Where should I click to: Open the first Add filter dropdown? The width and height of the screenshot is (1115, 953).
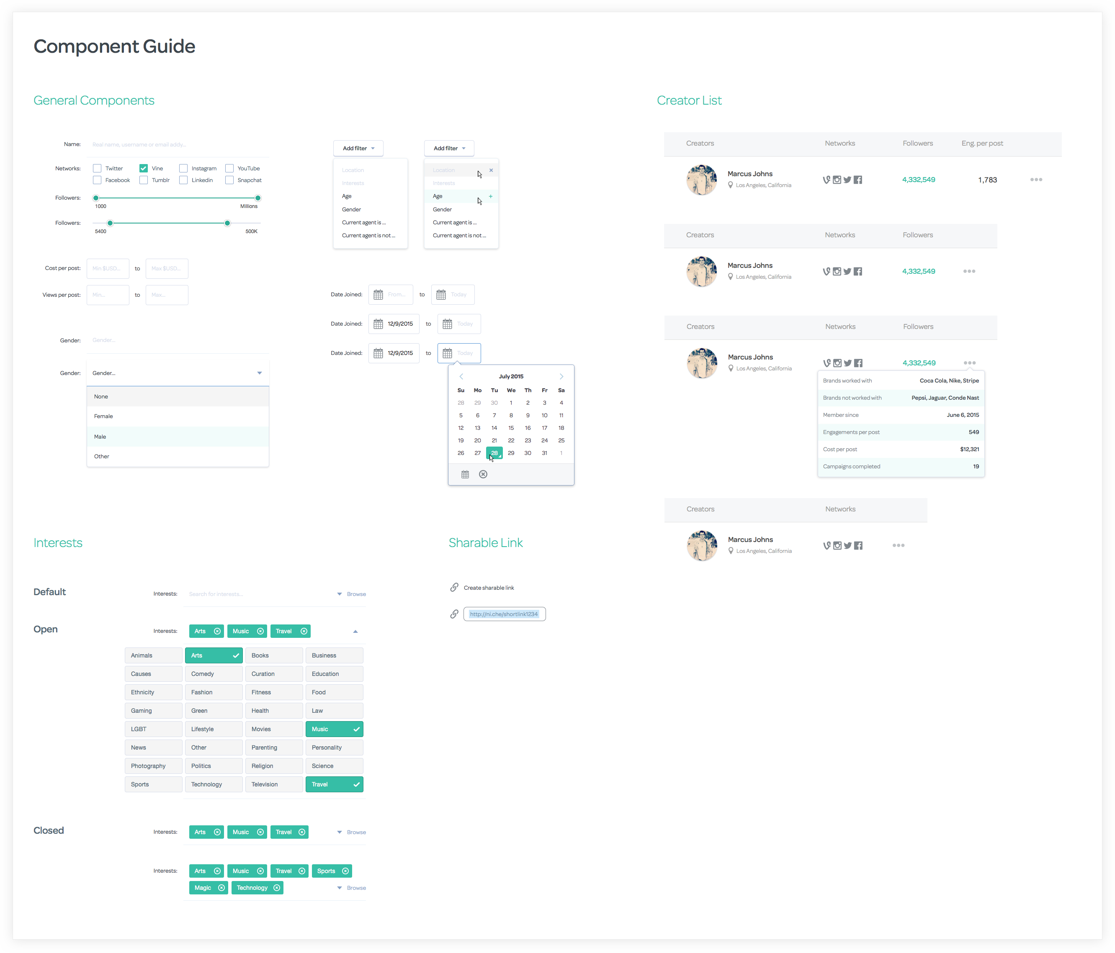tap(358, 149)
